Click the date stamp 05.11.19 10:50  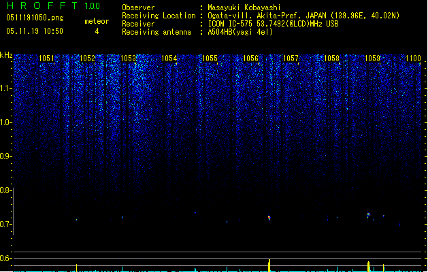pos(35,31)
